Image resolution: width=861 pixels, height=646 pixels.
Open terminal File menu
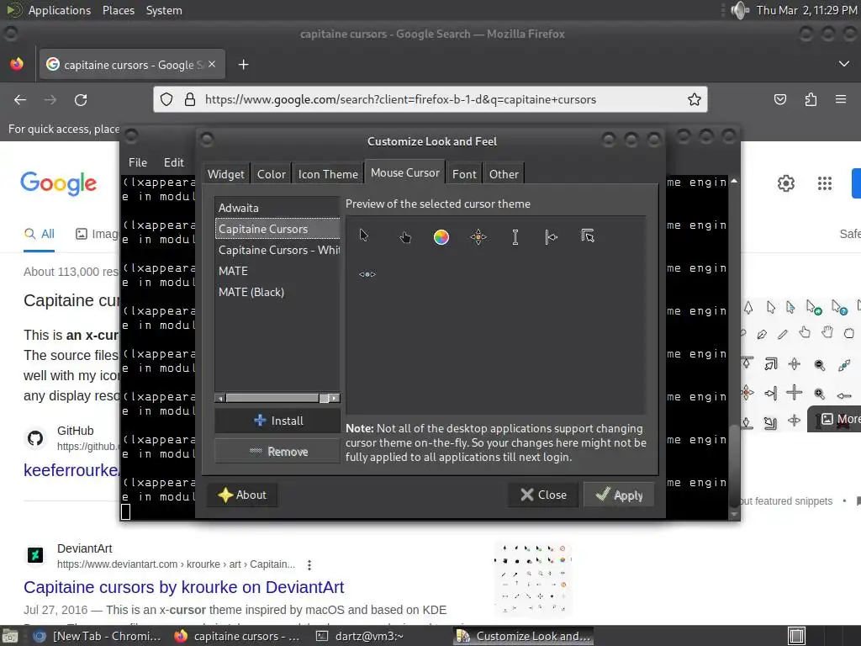[138, 162]
